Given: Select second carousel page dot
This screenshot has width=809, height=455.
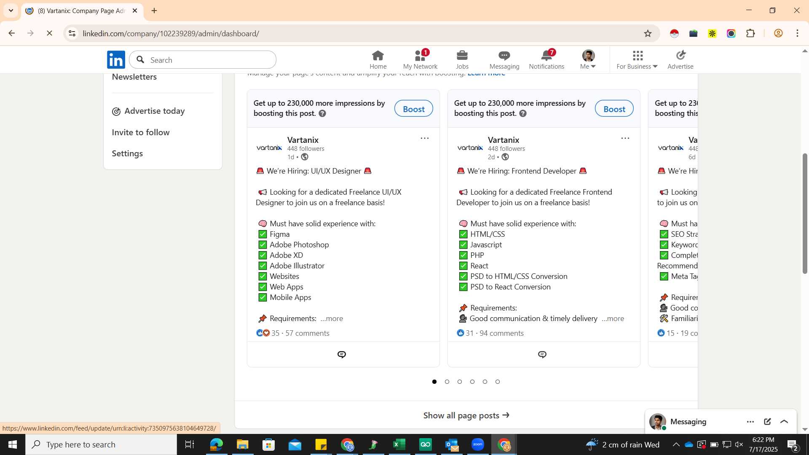Looking at the screenshot, I should [447, 382].
